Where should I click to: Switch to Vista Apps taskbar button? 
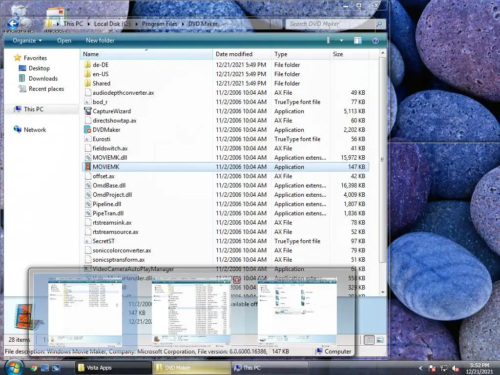(x=113, y=368)
